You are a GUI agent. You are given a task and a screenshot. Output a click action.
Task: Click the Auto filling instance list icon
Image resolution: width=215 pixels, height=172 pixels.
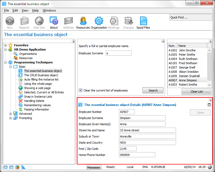[x=21, y=79]
